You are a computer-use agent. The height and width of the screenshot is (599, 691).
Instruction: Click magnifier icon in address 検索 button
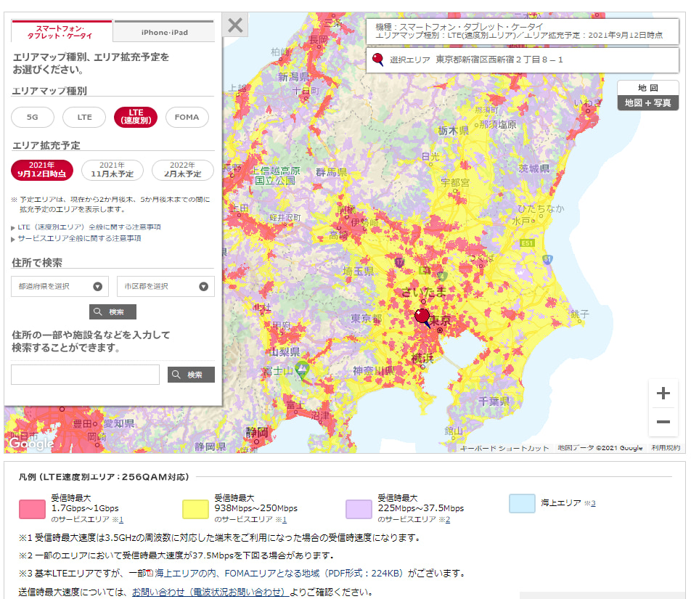(x=98, y=311)
